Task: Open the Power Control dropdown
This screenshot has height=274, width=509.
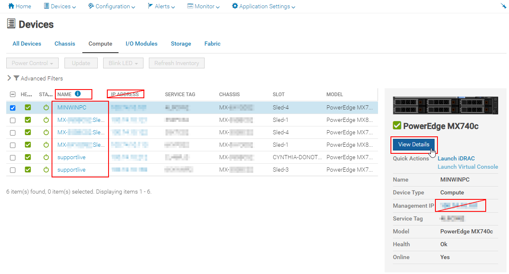Action: coord(32,63)
